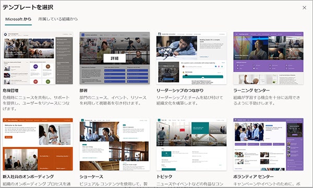Viewport: 313px width, 188px height.
Task: Close the template selection dialog
Action: [304, 8]
